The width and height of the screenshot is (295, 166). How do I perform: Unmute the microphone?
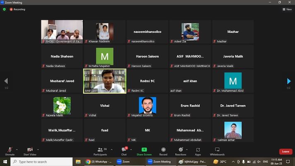point(10,150)
